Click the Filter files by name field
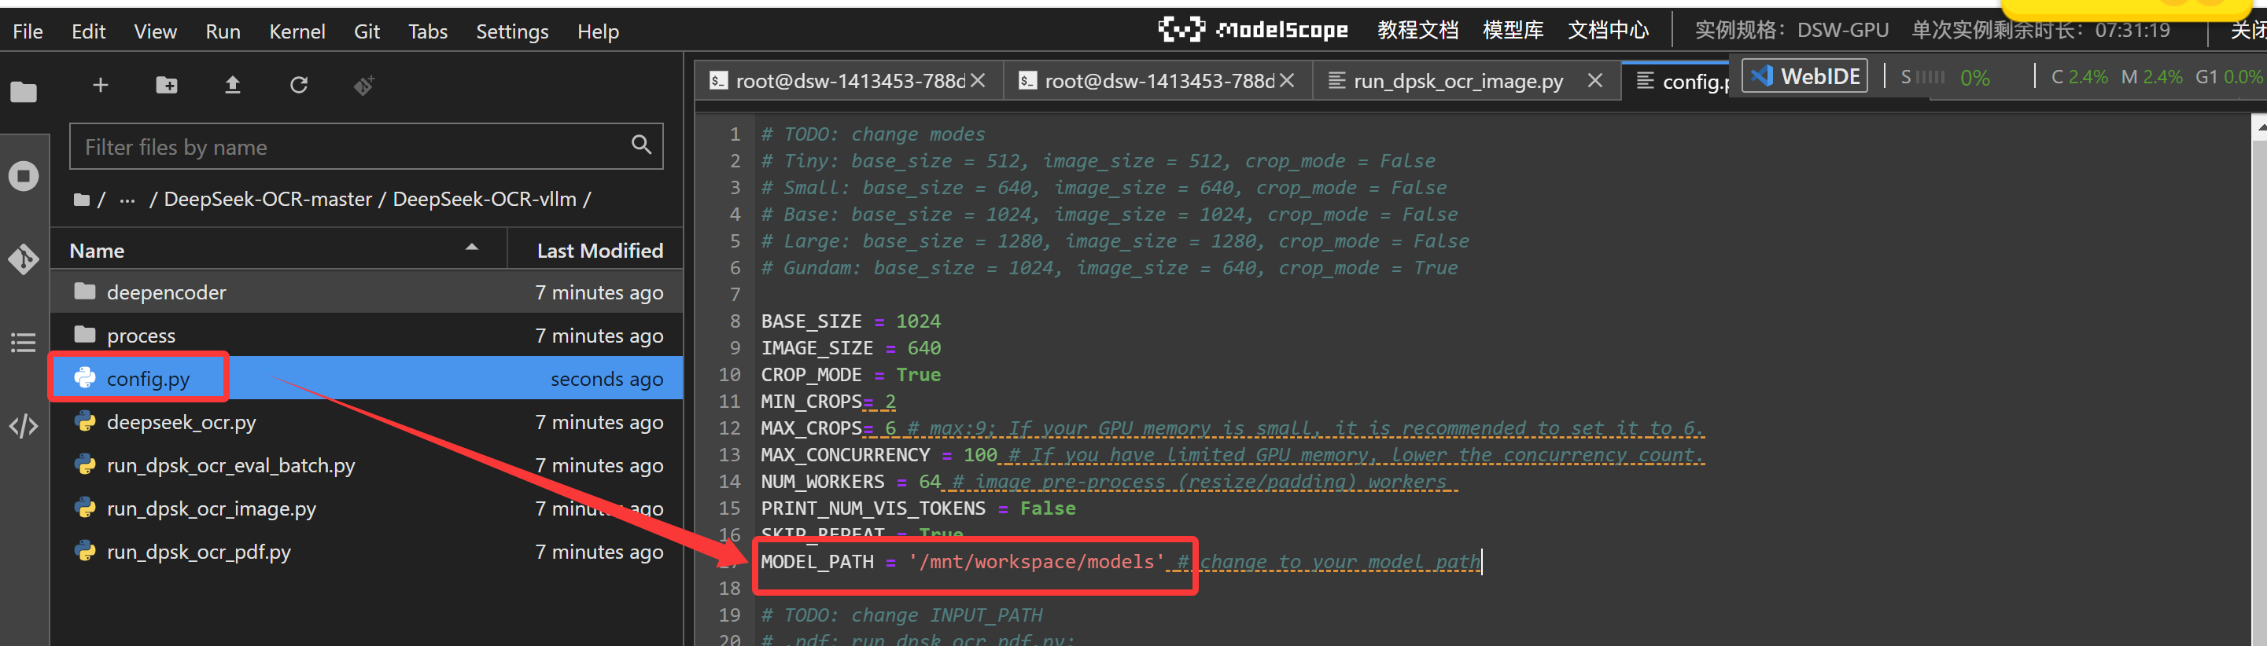Screen dimensions: 2267x646 coord(366,147)
